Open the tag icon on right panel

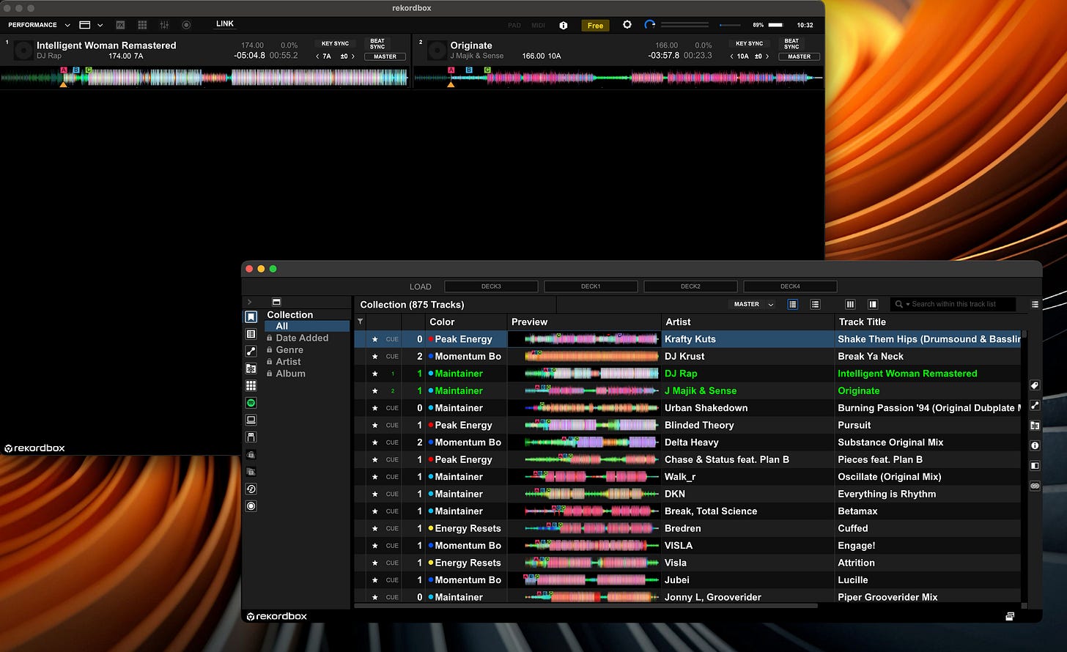(x=1035, y=385)
